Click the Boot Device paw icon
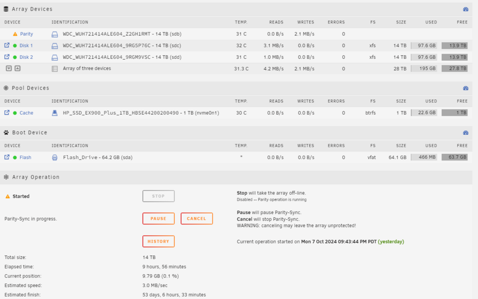The height and width of the screenshot is (299, 478). (x=6, y=132)
